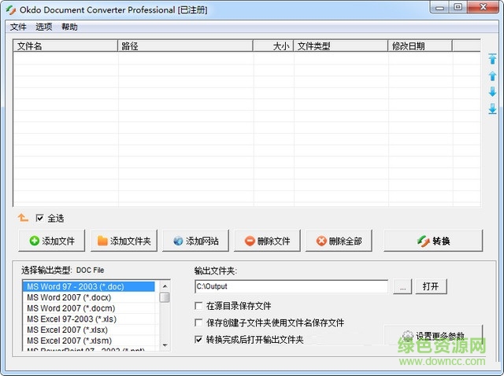Sort by 文件类型 column header
This screenshot has height=376, width=504.
coord(341,46)
